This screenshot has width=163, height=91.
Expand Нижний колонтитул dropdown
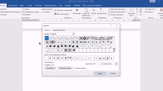click(126, 12)
